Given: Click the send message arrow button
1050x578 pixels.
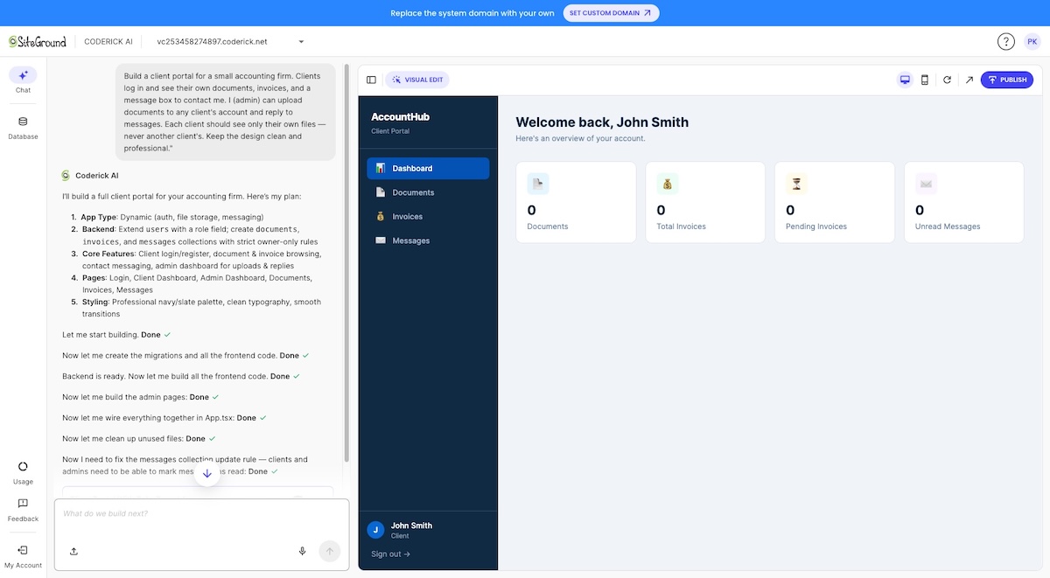Looking at the screenshot, I should (x=329, y=551).
